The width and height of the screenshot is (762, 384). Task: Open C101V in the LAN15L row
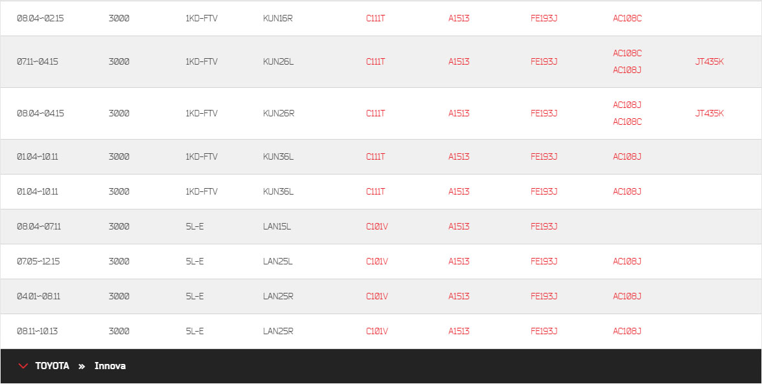click(377, 226)
